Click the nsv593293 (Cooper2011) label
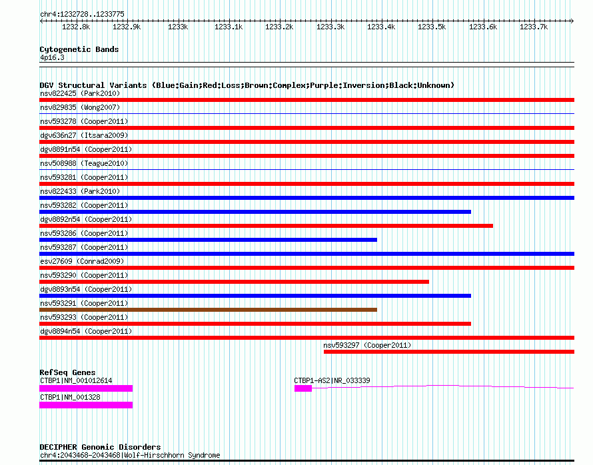Image resolution: width=593 pixels, height=465 pixels. point(84,317)
